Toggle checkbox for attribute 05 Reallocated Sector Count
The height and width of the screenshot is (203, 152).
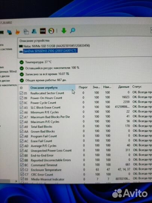[21, 93]
